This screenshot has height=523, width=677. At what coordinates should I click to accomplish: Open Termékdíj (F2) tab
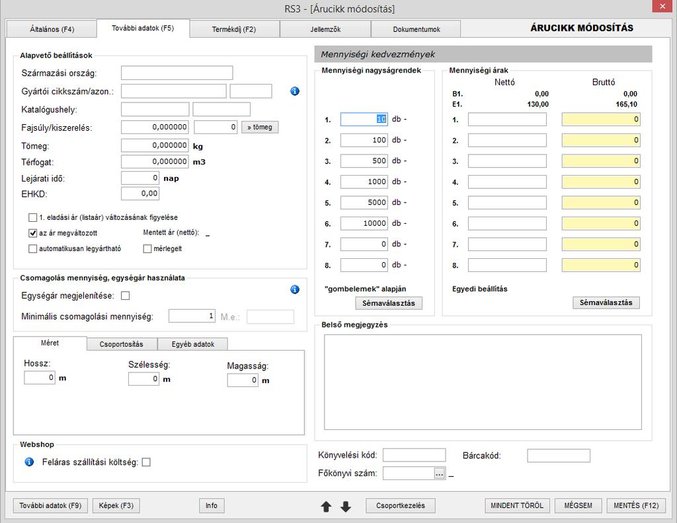(x=234, y=29)
